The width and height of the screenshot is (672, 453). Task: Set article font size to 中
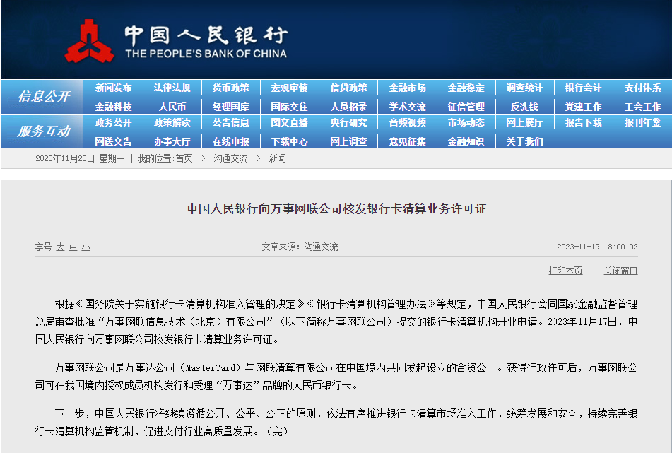coord(73,247)
